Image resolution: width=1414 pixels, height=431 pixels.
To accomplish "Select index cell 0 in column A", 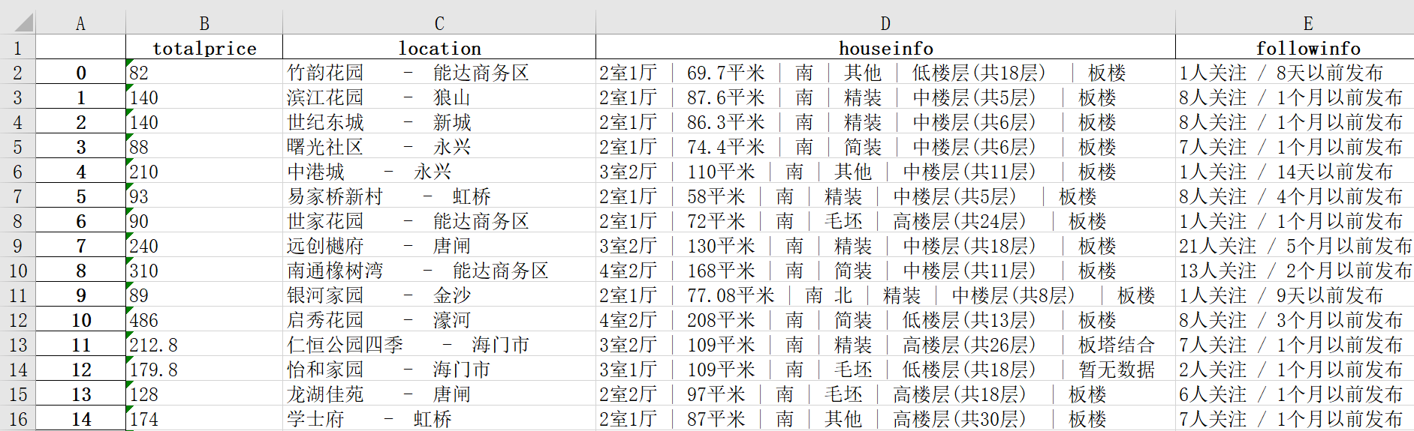I will 80,73.
